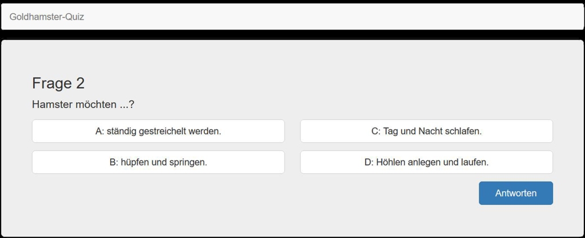Return to quiz start via the page title

point(47,17)
